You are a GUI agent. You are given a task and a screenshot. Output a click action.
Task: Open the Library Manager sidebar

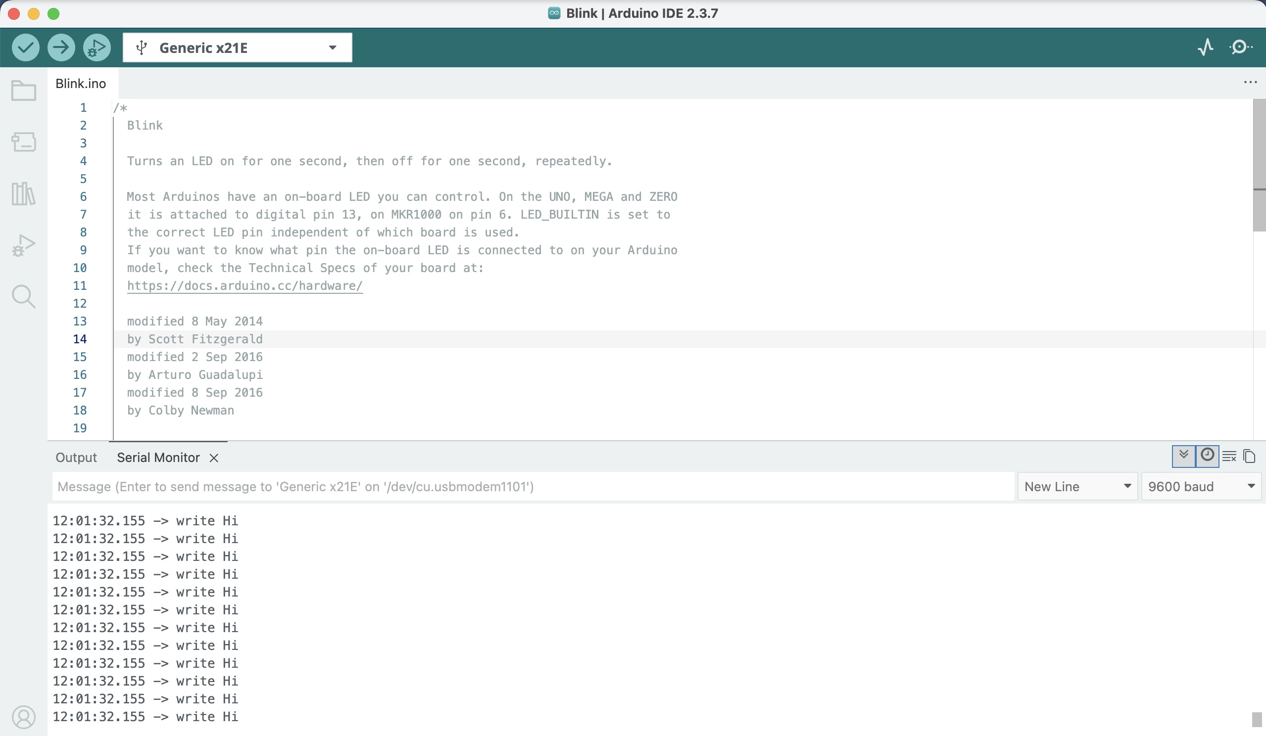(x=24, y=193)
